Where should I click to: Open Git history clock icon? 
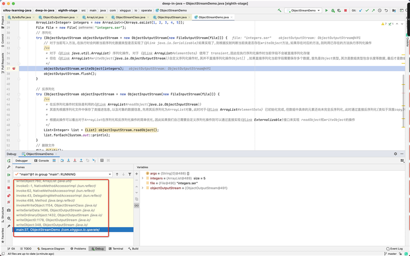tap(380, 10)
